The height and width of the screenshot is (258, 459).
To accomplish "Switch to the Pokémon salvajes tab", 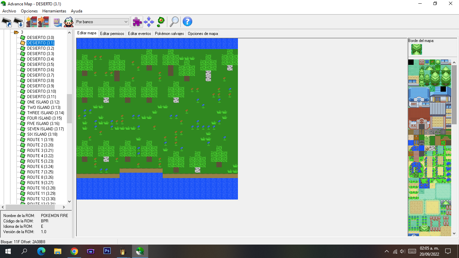I will [x=169, y=34].
